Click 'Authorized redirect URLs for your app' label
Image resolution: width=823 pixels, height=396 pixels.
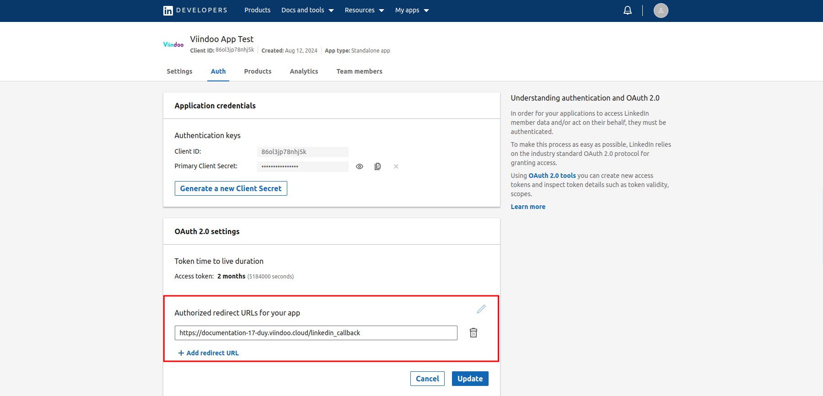pyautogui.click(x=237, y=313)
